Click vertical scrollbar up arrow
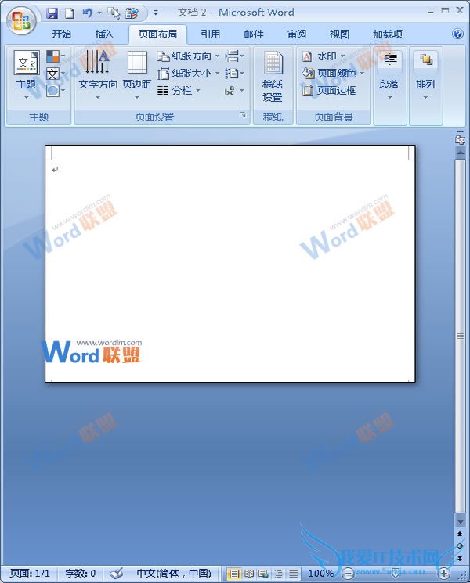Viewport: 470px width, 583px height. pyautogui.click(x=461, y=153)
